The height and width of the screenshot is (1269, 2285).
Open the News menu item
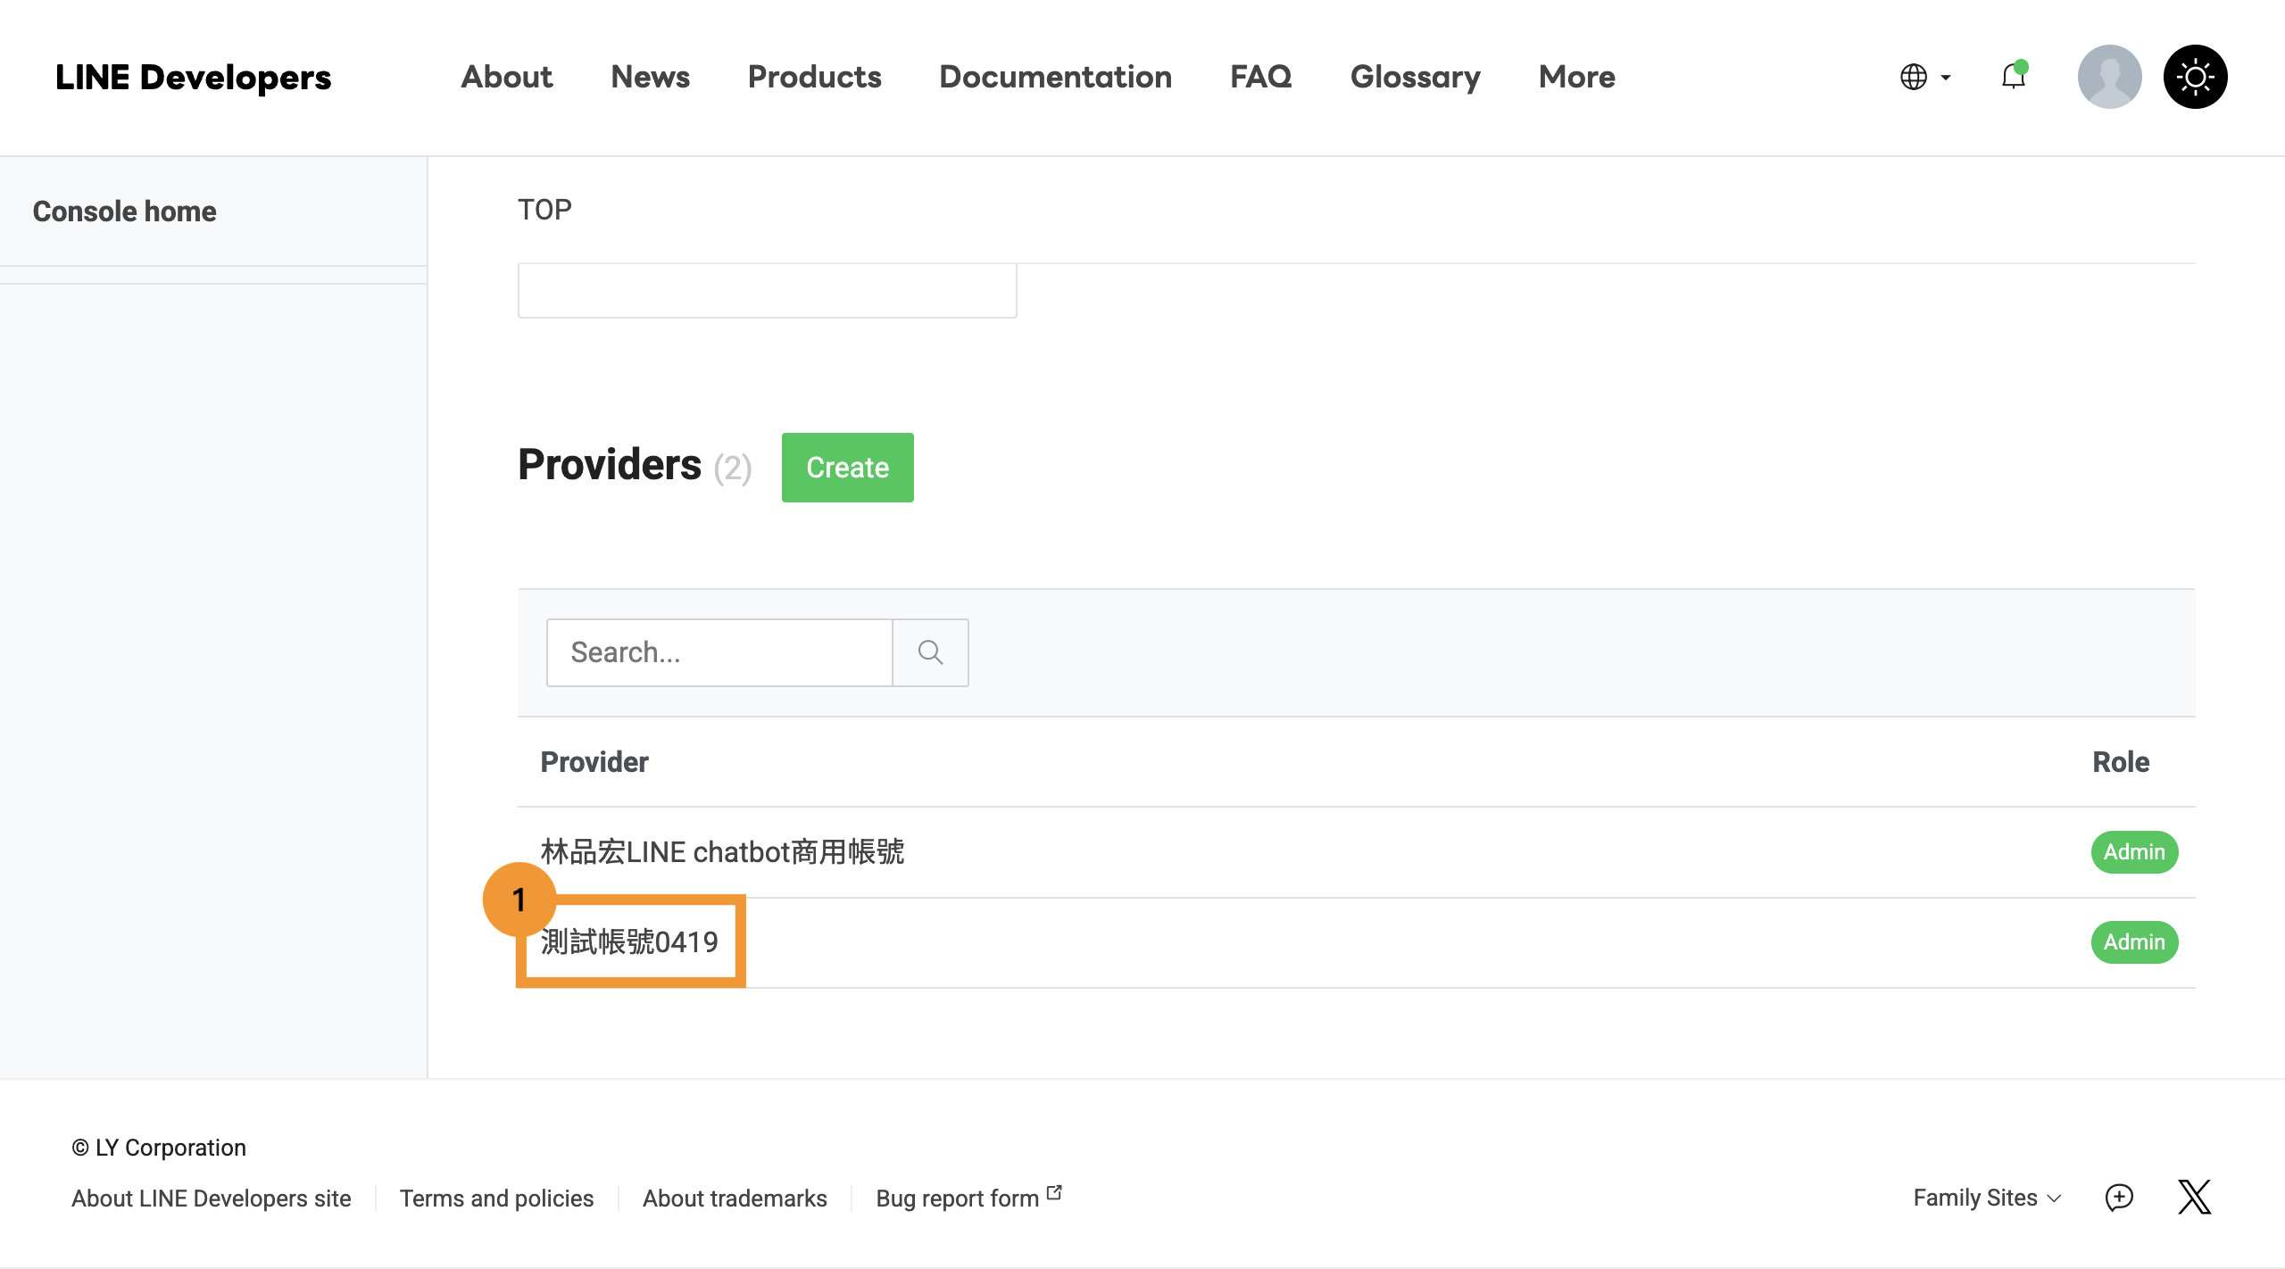click(650, 77)
